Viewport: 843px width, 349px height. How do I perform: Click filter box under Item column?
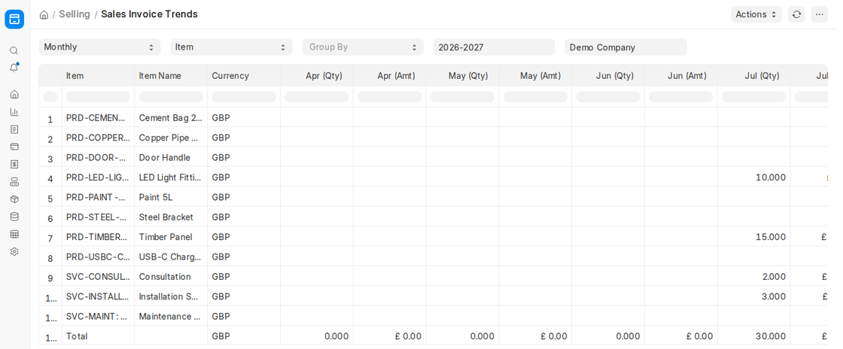pyautogui.click(x=98, y=96)
